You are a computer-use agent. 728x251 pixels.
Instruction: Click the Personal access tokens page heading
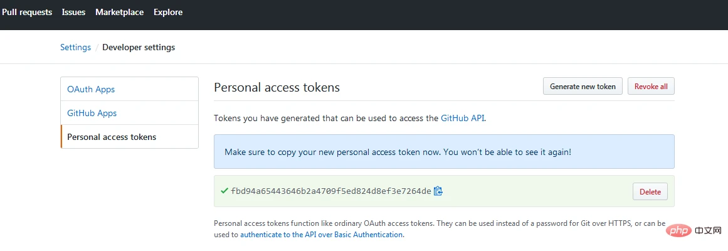(277, 87)
